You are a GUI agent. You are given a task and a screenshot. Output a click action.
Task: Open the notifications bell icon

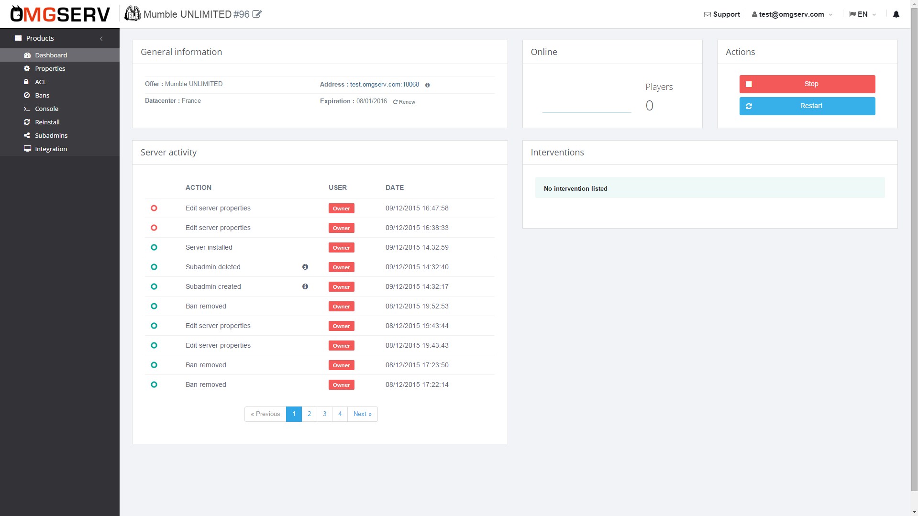pos(896,14)
